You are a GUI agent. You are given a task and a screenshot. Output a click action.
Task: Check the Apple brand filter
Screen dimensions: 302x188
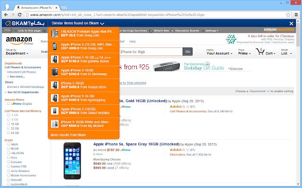[8, 144]
